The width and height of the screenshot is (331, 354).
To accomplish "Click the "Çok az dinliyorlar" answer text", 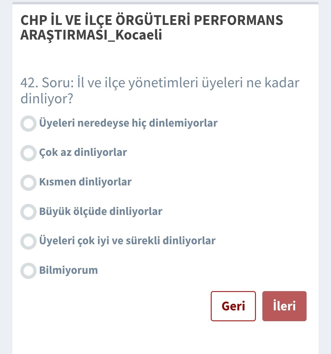I will tap(83, 152).
